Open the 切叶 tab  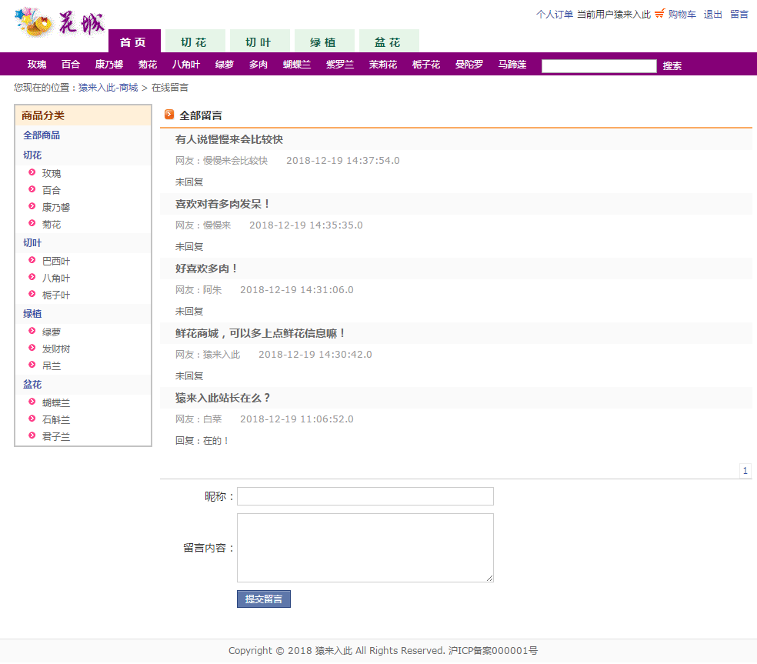(260, 42)
